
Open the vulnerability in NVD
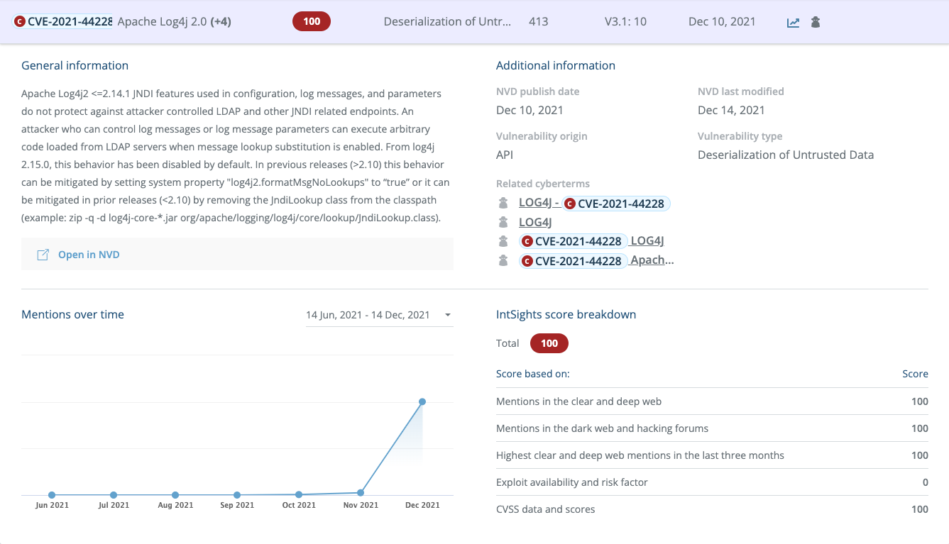coord(88,255)
